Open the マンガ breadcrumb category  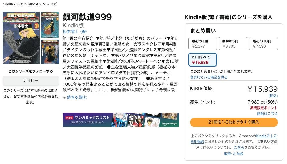coord(51,4)
